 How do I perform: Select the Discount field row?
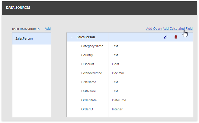[x=88, y=64]
